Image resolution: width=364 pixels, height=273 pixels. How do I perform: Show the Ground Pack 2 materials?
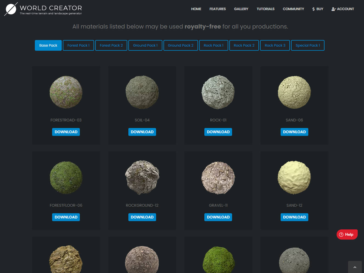point(181,46)
